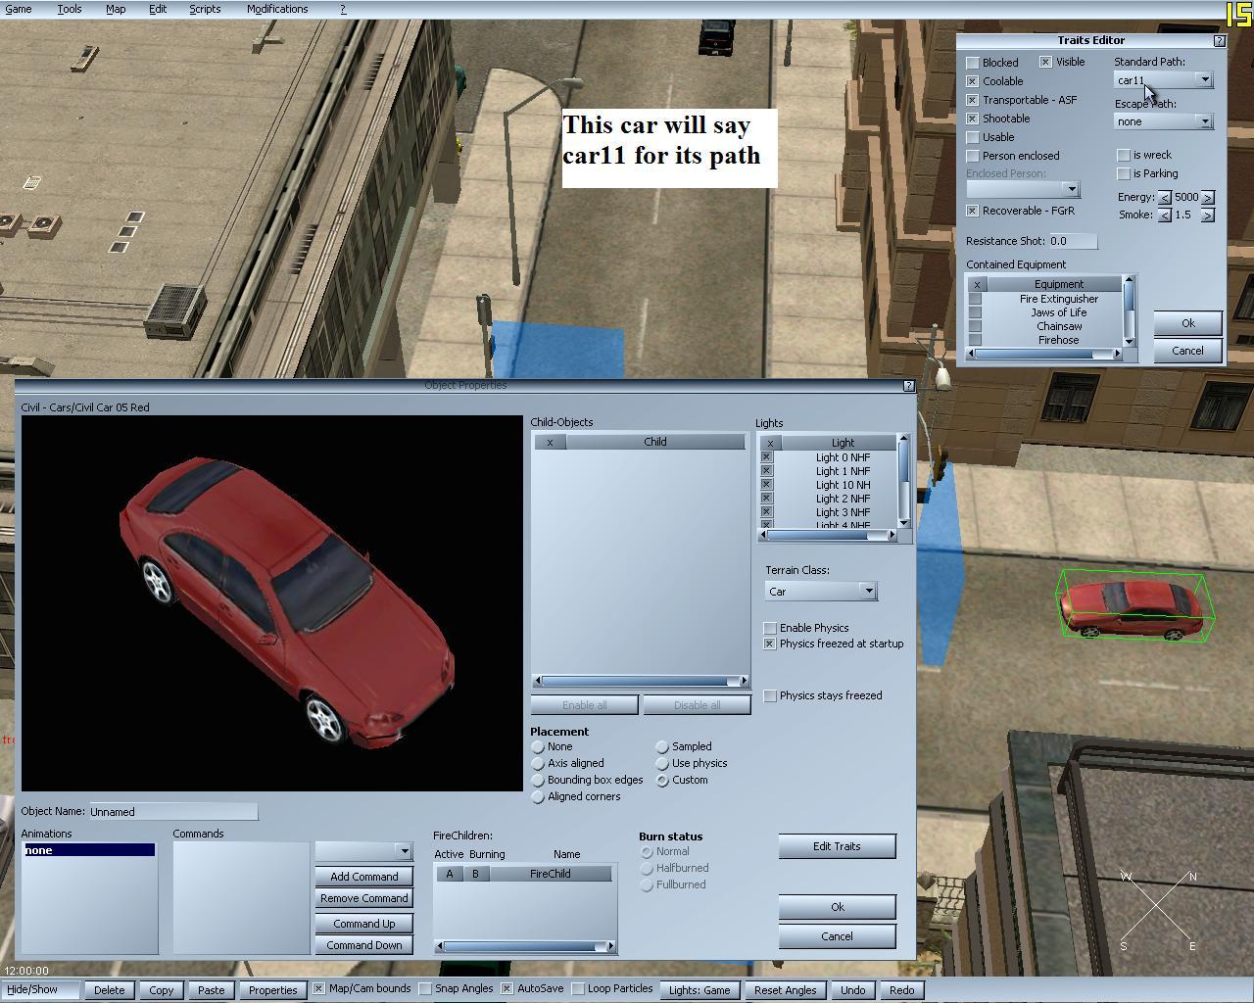The height and width of the screenshot is (1003, 1254).
Task: Click the compass in the map viewport
Action: click(x=1157, y=909)
